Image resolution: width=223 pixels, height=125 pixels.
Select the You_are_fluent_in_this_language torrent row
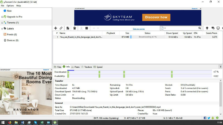click(x=135, y=37)
